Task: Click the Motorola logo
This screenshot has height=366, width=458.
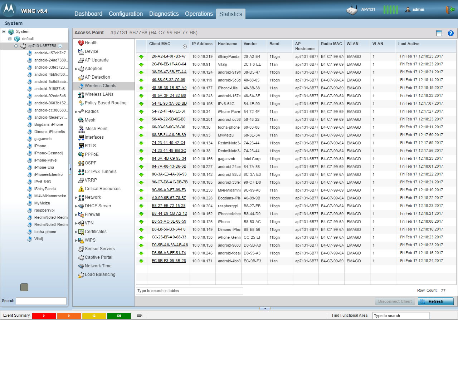Action: tap(9, 9)
